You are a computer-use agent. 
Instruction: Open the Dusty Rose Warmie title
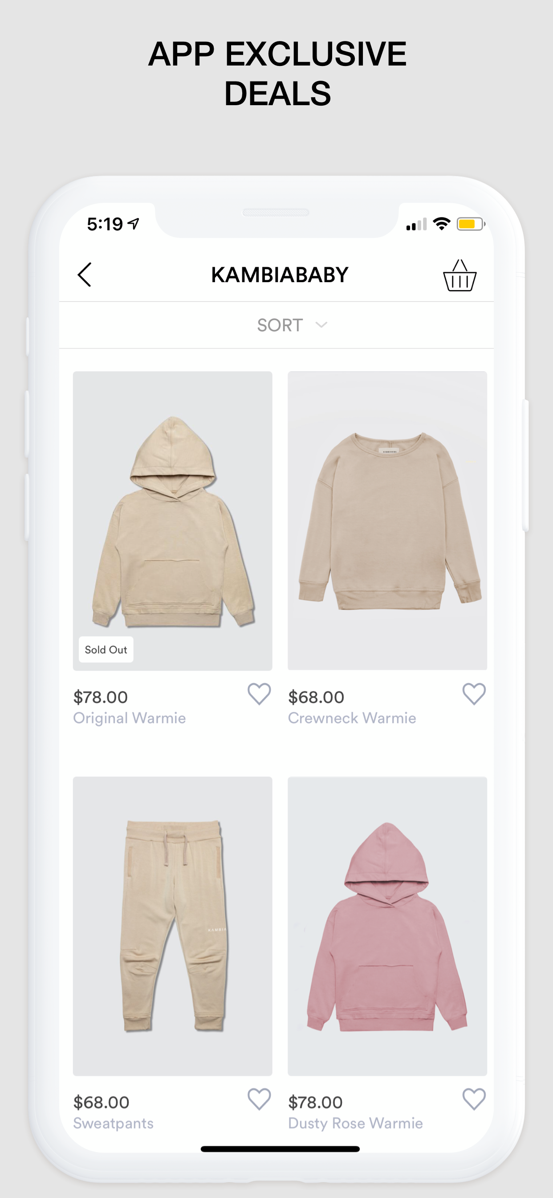tap(355, 1124)
